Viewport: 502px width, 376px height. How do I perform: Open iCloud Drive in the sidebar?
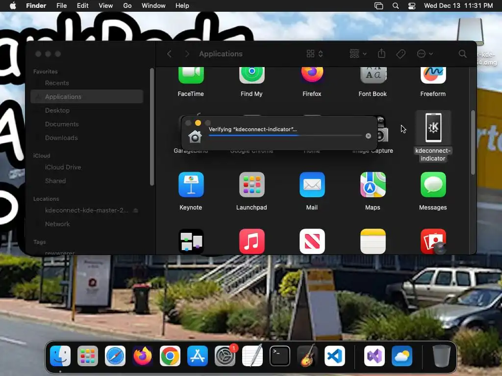point(87,167)
